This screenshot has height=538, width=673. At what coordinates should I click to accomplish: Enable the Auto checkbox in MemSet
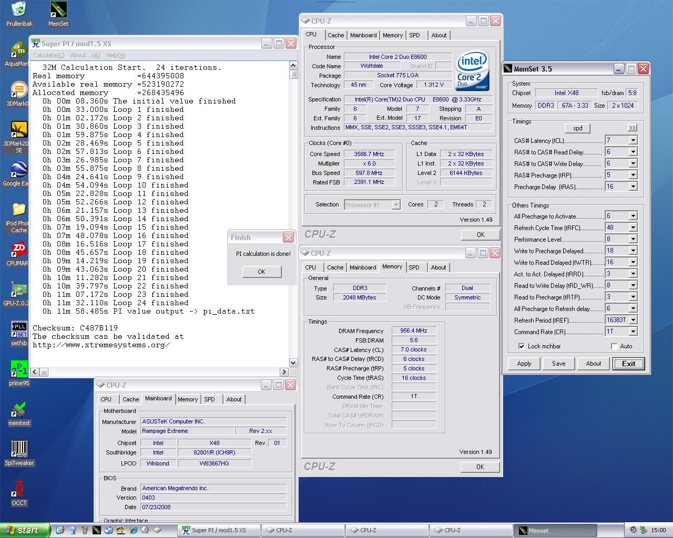614,346
